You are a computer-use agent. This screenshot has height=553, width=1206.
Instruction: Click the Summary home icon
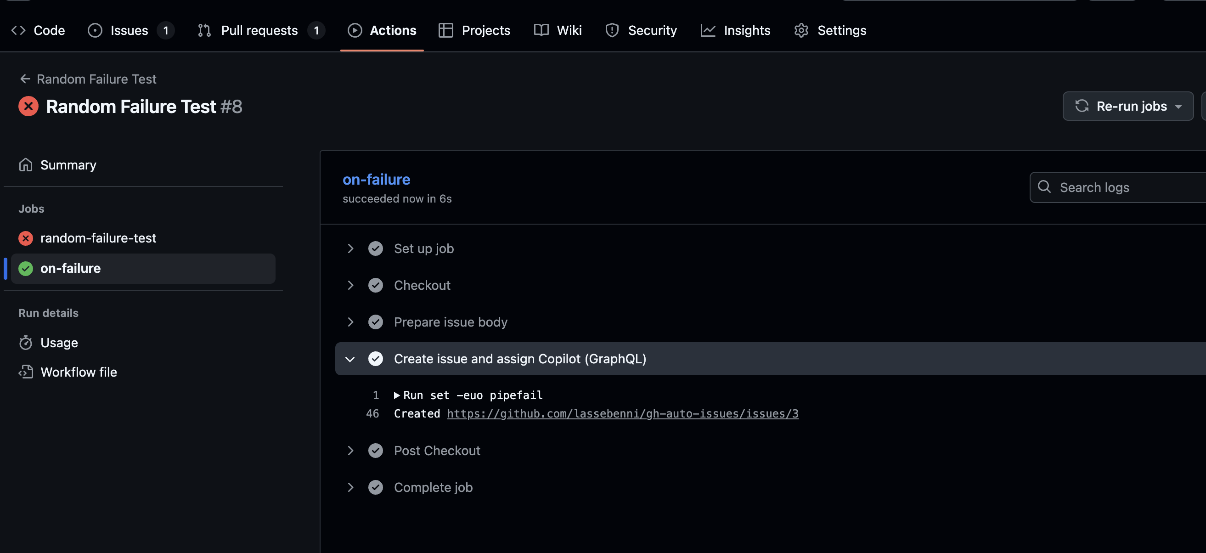pyautogui.click(x=26, y=165)
